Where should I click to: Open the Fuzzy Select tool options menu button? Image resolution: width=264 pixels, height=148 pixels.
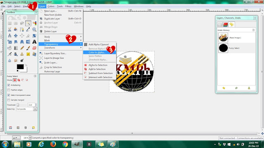click(35, 76)
